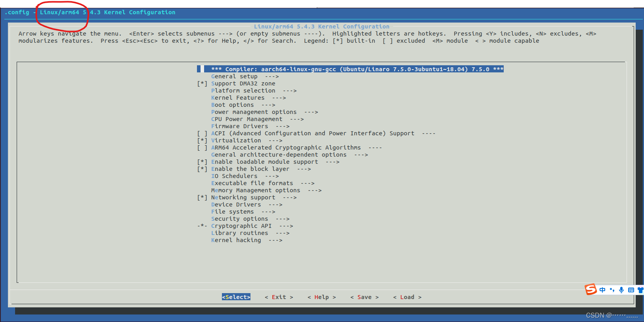
Task: Click the centered Linux/arm64 5.4.3 Kernel Configuration heading
Action: point(321,27)
